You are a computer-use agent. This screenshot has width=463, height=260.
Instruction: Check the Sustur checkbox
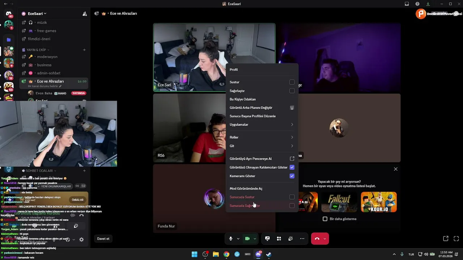click(x=292, y=82)
